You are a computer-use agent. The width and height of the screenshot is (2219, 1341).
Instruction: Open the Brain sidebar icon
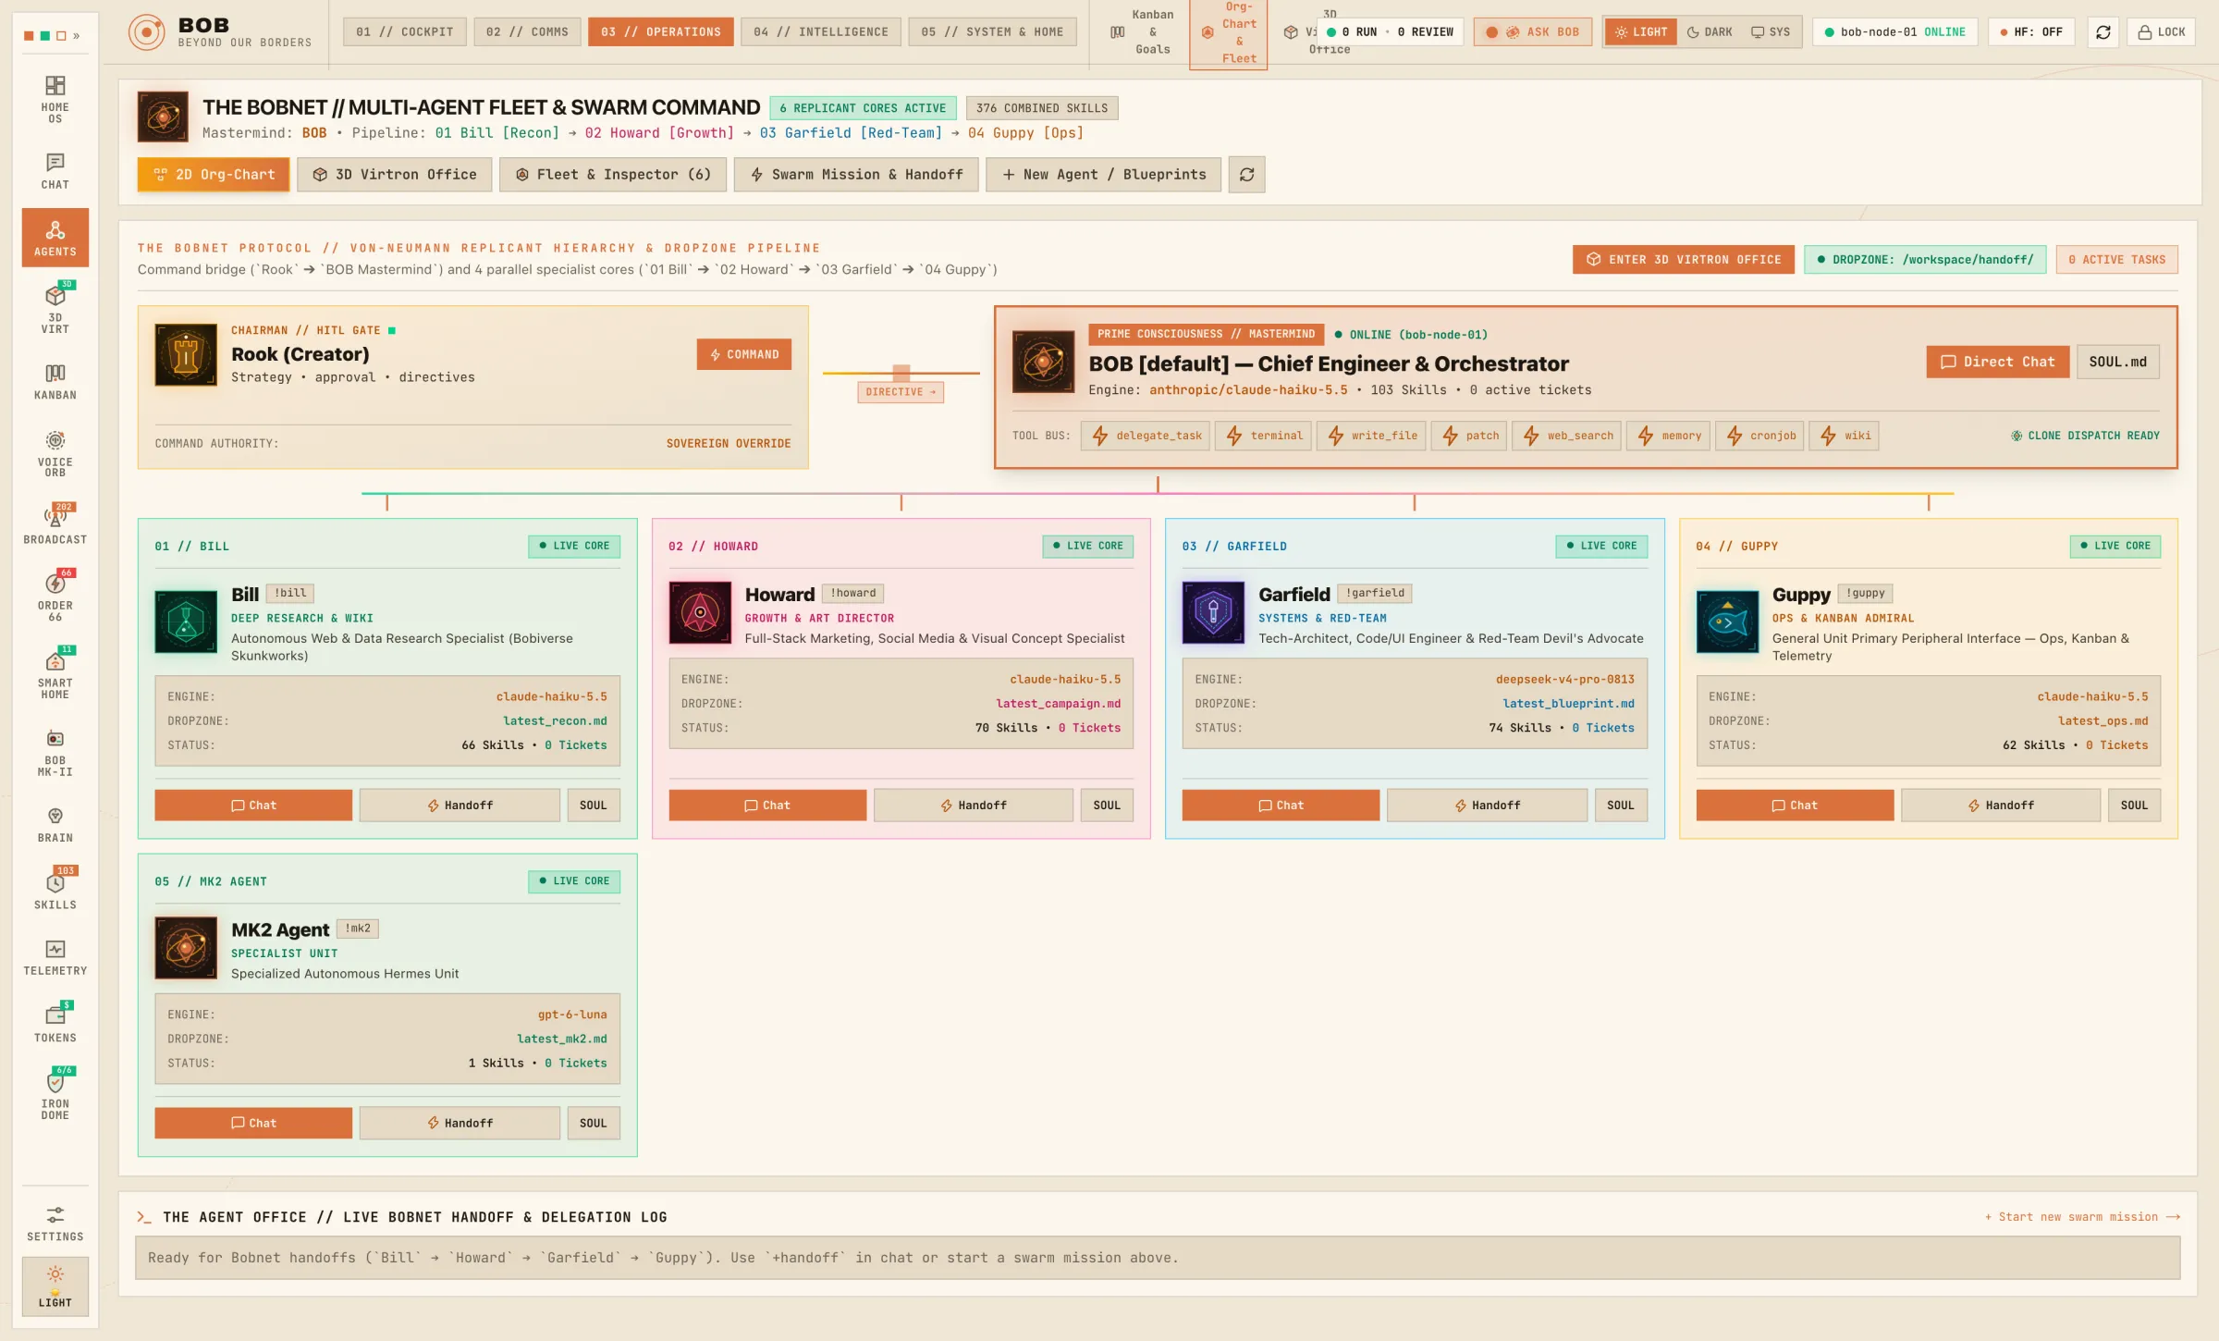55,824
